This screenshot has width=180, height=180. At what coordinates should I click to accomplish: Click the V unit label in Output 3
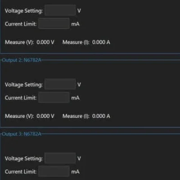click(x=79, y=158)
